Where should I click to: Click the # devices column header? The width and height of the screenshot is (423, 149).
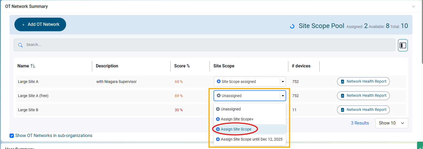(301, 66)
